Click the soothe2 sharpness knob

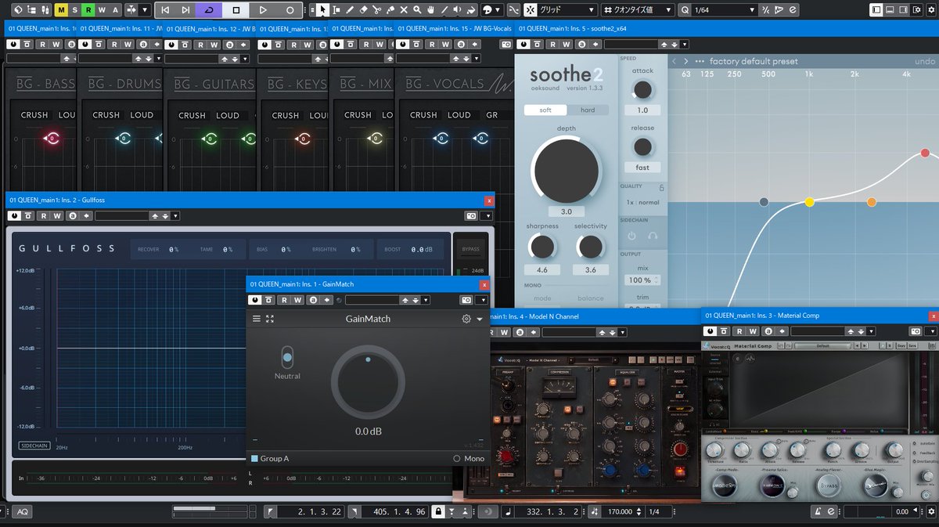pyautogui.click(x=541, y=247)
